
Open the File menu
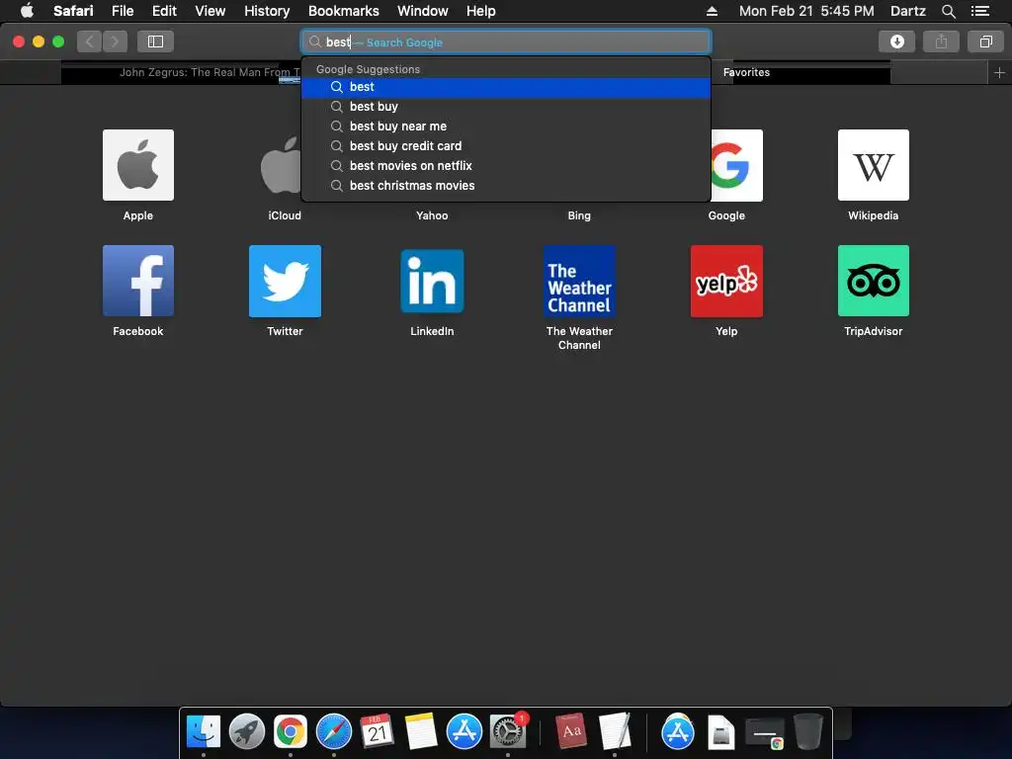pyautogui.click(x=123, y=11)
